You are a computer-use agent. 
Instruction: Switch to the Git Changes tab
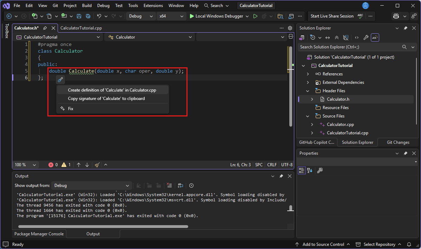(398, 142)
